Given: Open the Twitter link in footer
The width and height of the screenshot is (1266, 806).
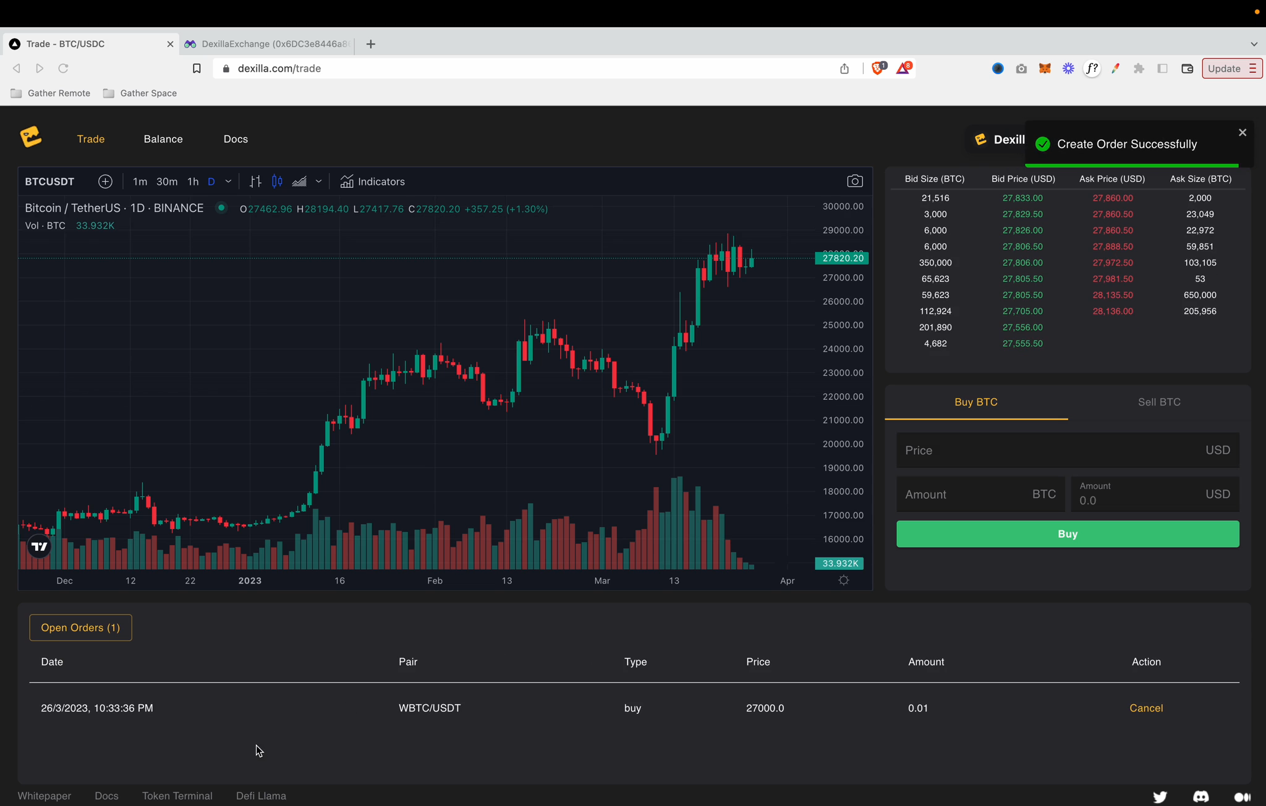Looking at the screenshot, I should (x=1160, y=796).
